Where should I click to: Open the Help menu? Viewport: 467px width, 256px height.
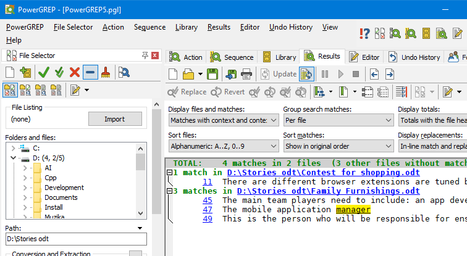point(14,40)
